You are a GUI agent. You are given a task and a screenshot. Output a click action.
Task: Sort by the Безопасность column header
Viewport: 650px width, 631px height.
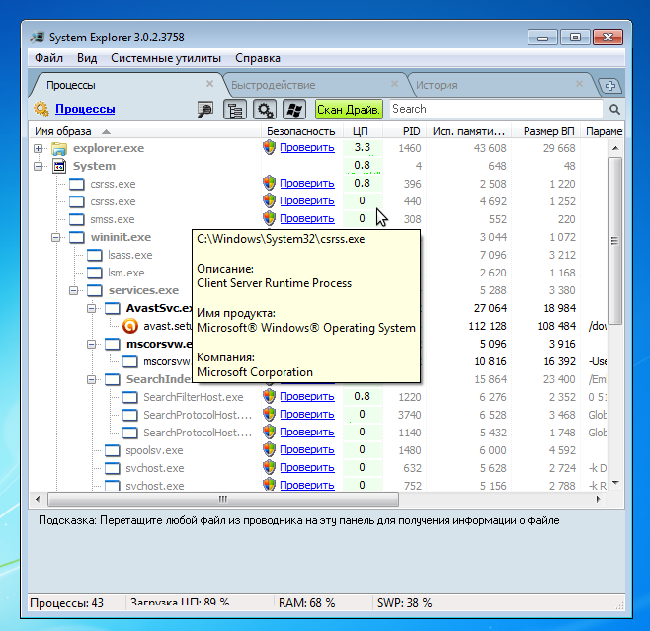pyautogui.click(x=301, y=131)
